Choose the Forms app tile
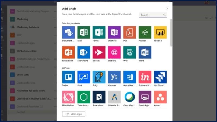 (x=99, y=32)
